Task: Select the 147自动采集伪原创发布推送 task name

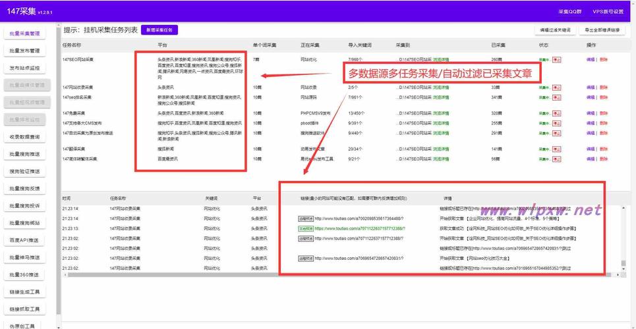Action: tap(88, 133)
